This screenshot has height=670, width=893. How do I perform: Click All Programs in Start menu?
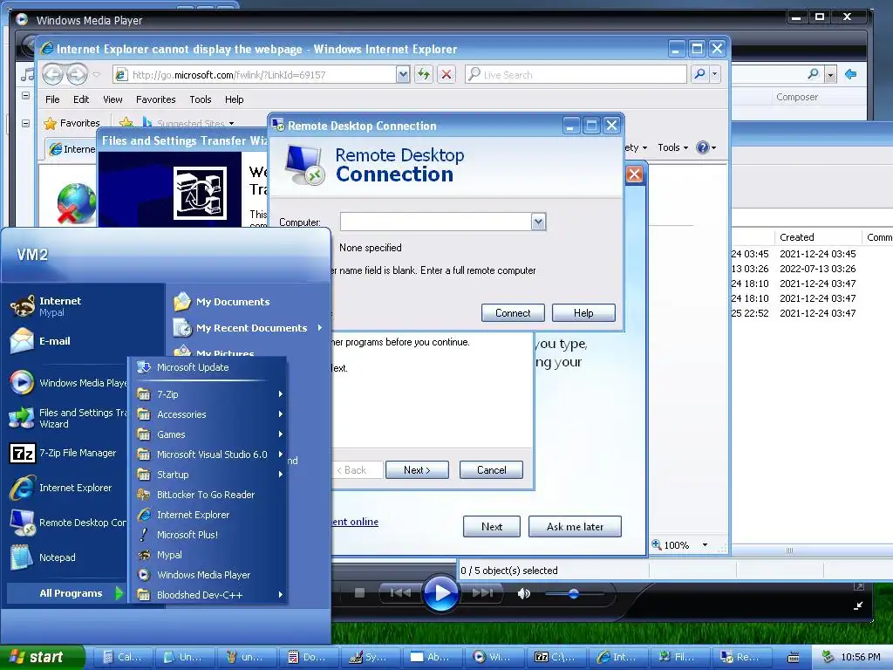[x=67, y=593]
